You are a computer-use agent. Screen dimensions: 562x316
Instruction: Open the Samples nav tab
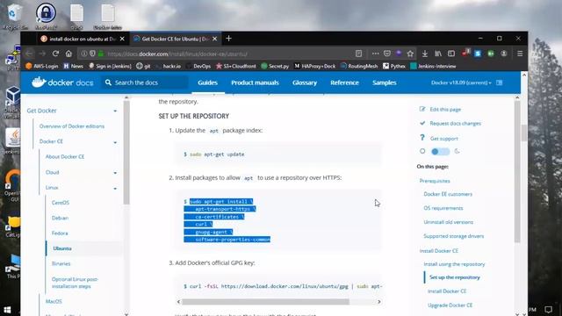[385, 83]
